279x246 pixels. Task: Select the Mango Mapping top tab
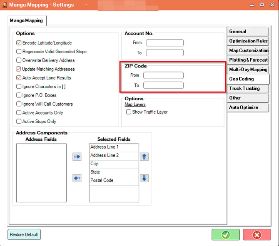27,21
